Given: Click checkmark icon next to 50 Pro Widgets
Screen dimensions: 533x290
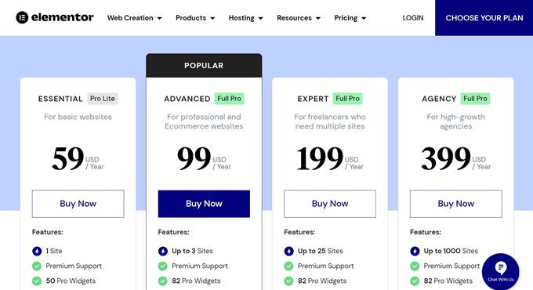Looking at the screenshot, I should 37,281.
